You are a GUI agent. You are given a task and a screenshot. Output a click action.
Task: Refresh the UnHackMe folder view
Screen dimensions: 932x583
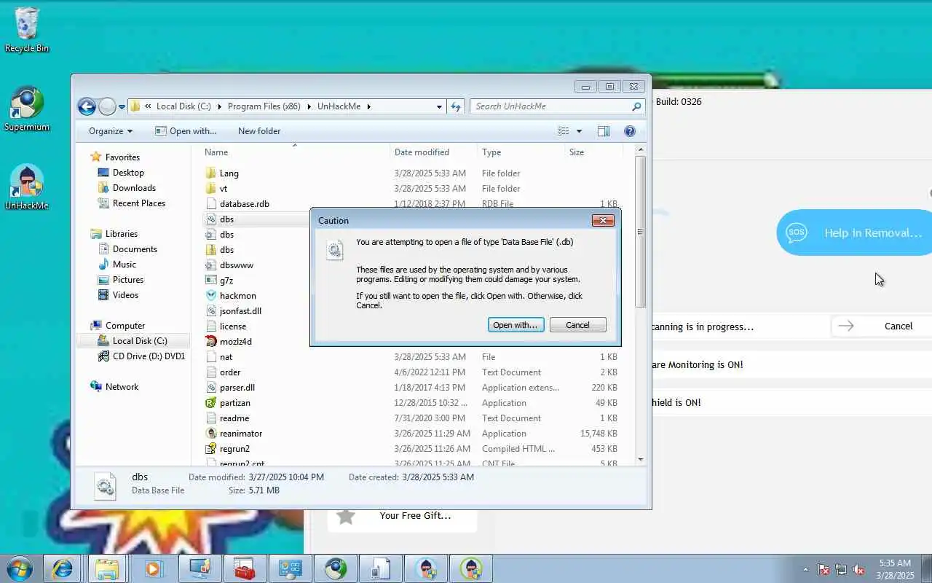[x=456, y=106]
